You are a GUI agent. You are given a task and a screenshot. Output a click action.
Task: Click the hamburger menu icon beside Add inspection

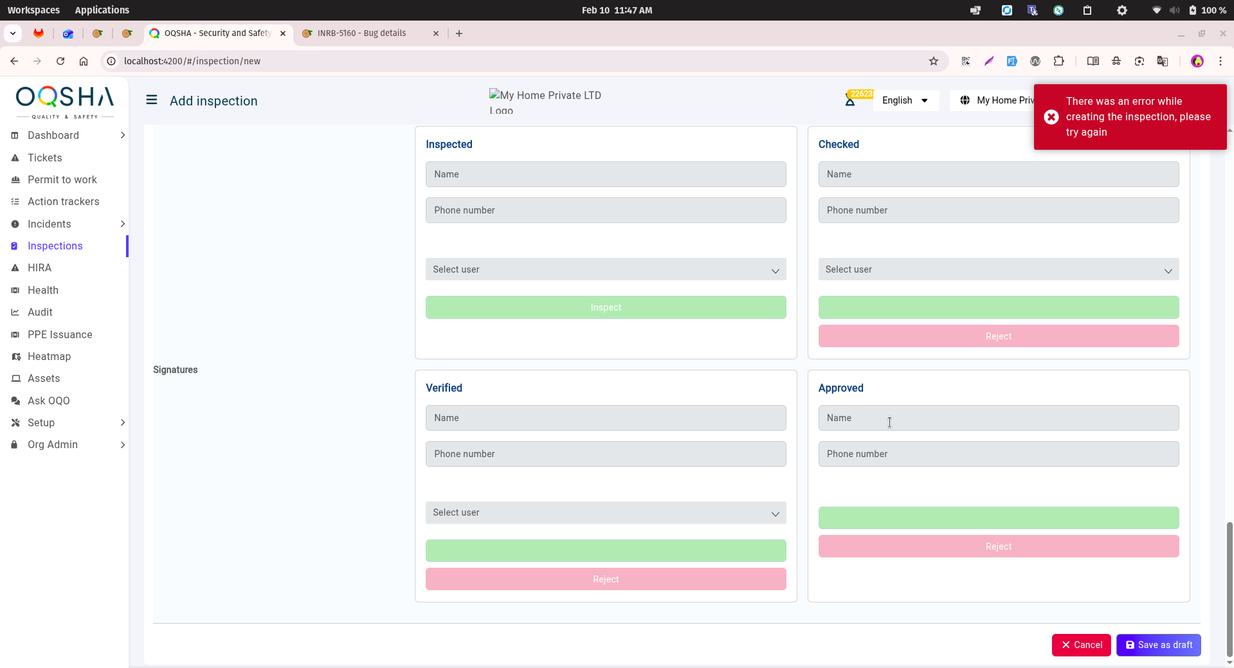pos(152,100)
